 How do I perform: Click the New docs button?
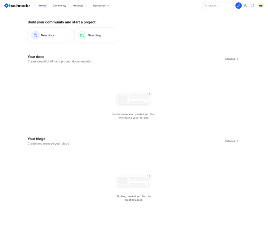pos(49,35)
